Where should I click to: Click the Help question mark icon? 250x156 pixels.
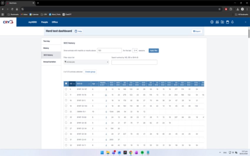76,31
